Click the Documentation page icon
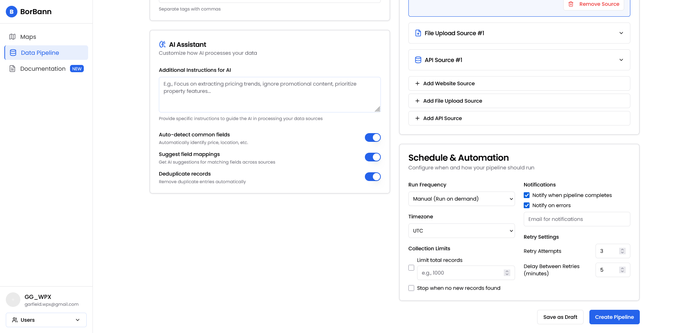 point(12,69)
